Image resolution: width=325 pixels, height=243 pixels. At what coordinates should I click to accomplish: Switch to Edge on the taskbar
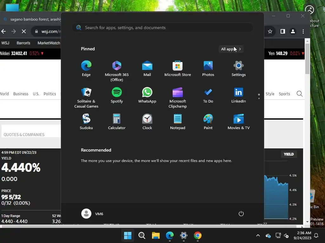pyautogui.click(x=170, y=235)
